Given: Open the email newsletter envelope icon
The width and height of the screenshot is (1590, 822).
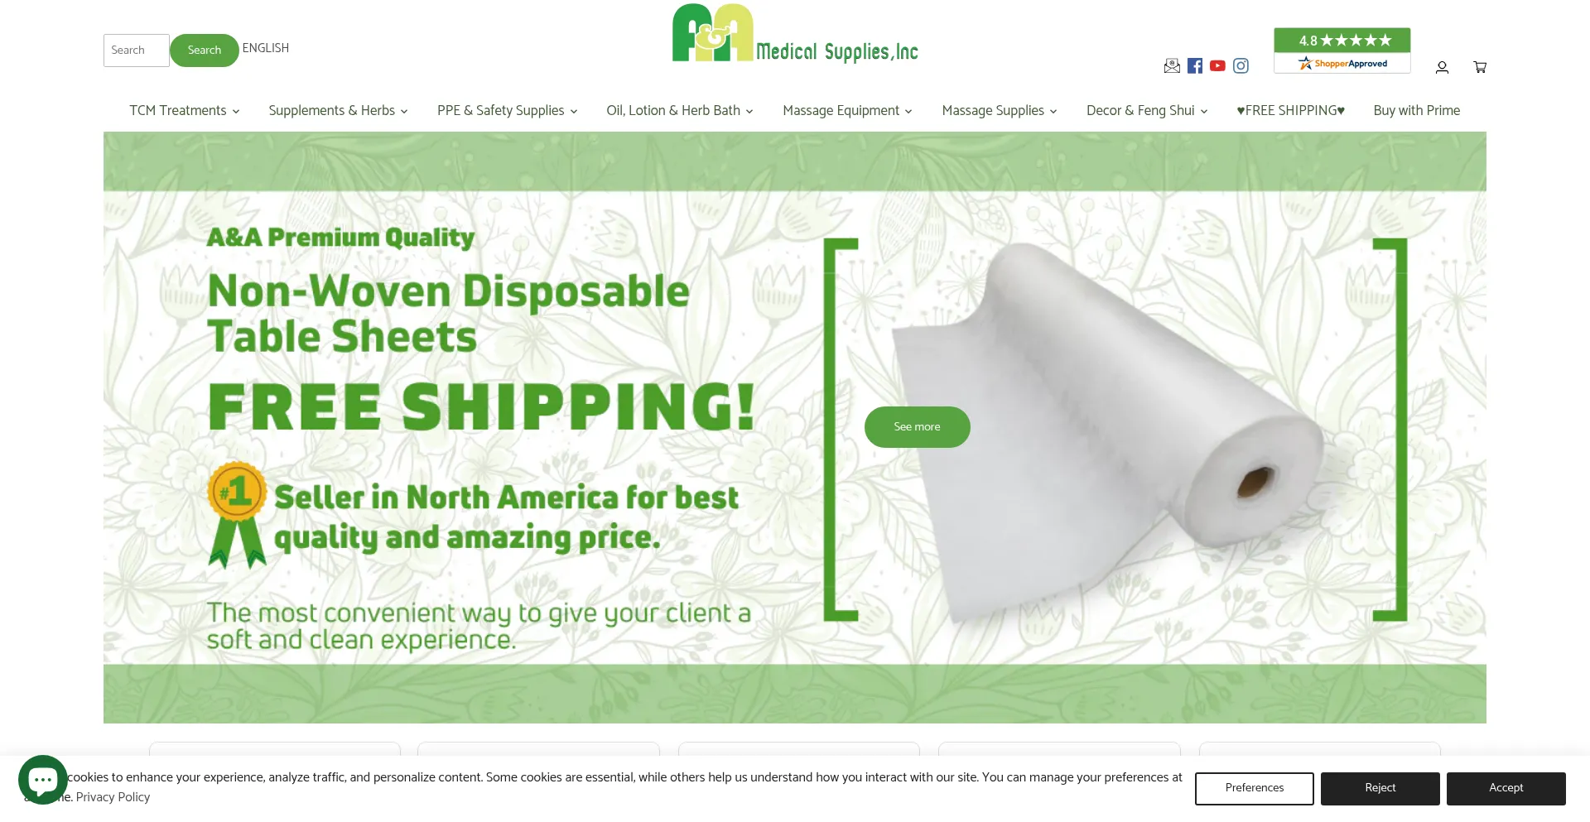Looking at the screenshot, I should click(x=1172, y=66).
